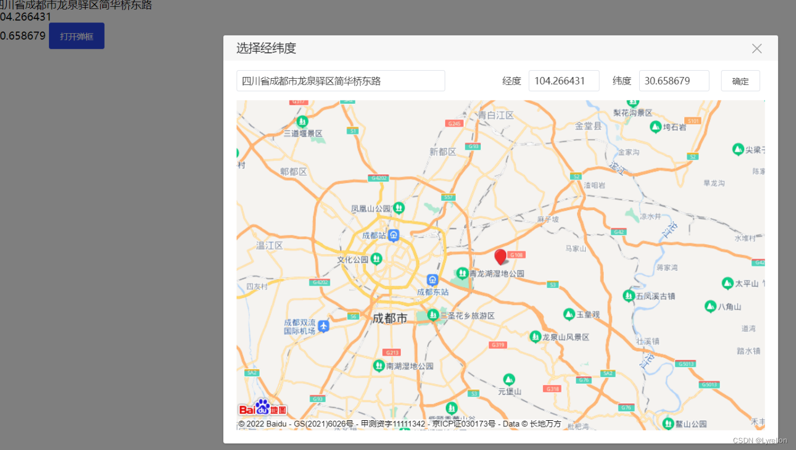The image size is (796, 450).
Task: Click the 垮石岩 mountain icon
Action: 655,127
